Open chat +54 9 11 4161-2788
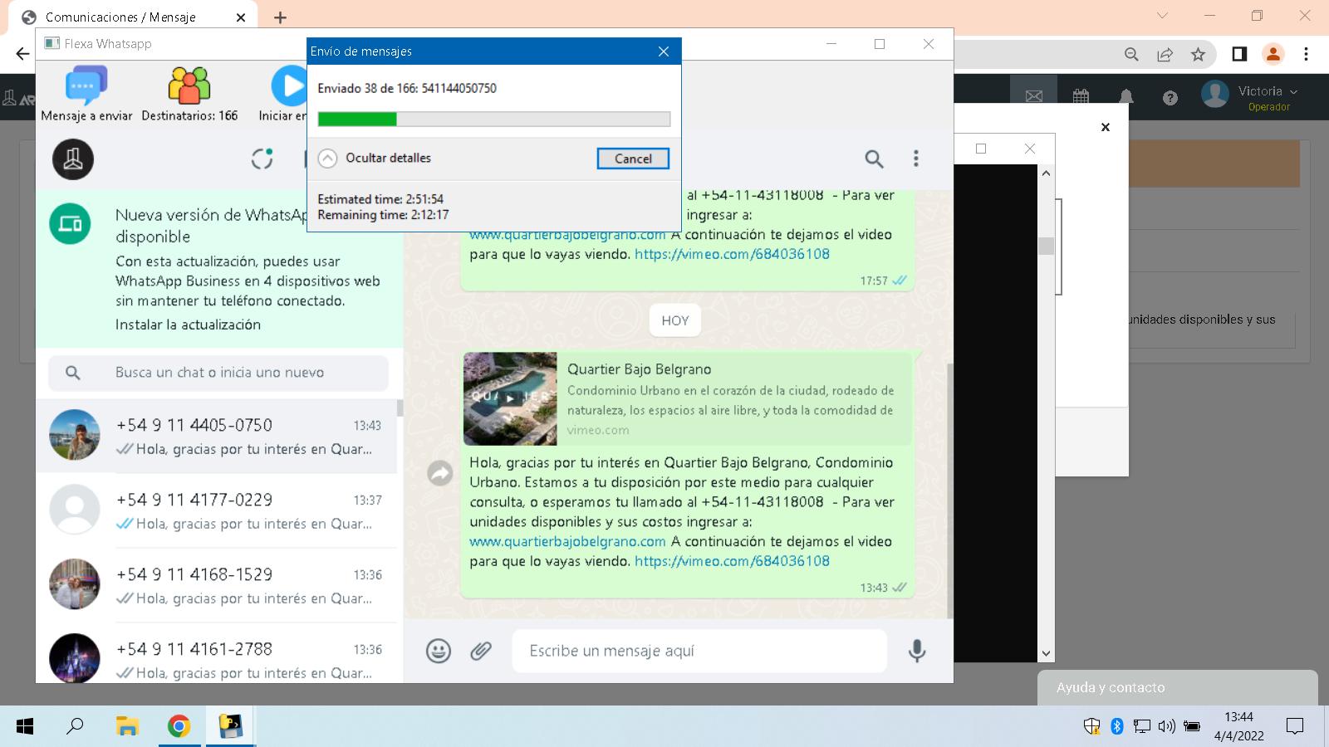 216,653
